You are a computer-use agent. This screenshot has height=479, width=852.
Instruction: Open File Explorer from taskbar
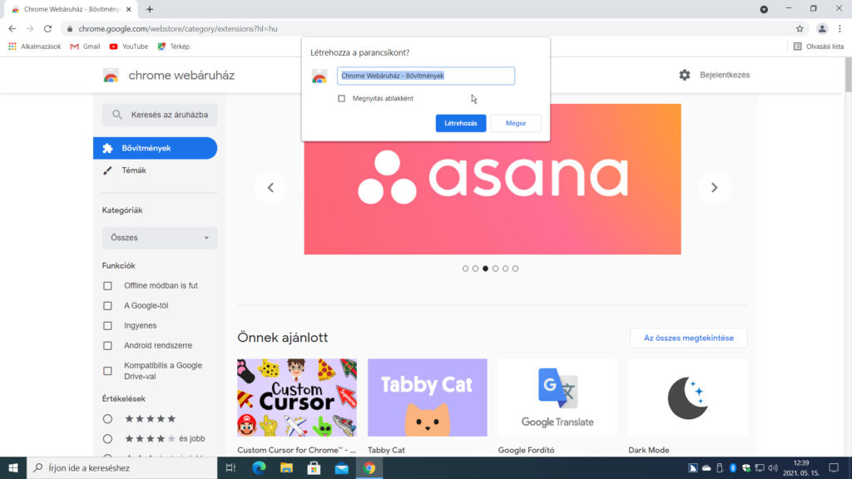click(286, 467)
